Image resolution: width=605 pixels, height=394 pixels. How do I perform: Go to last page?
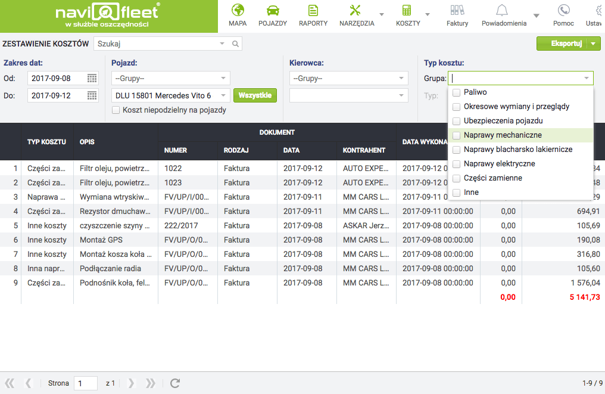[151, 383]
